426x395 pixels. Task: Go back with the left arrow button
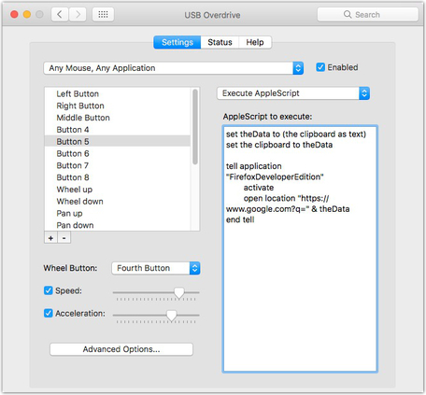60,14
